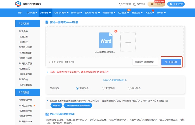Expand 特色功能 dropdown menu

coord(137,13)
